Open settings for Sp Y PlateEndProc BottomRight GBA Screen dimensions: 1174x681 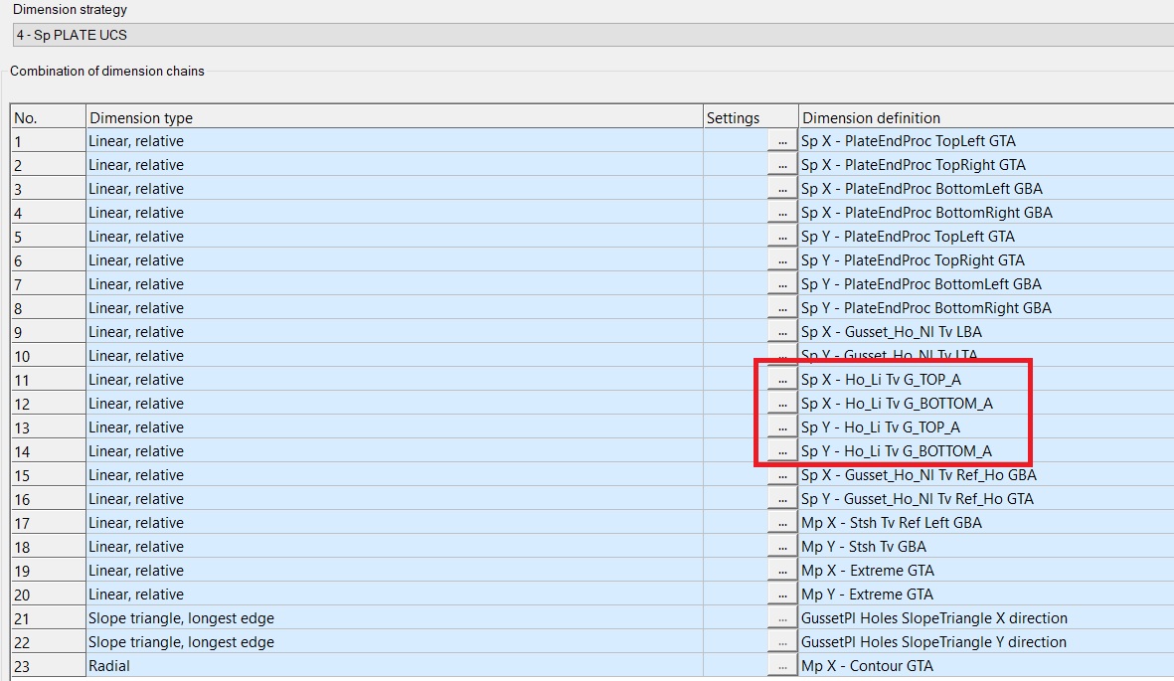coord(783,307)
